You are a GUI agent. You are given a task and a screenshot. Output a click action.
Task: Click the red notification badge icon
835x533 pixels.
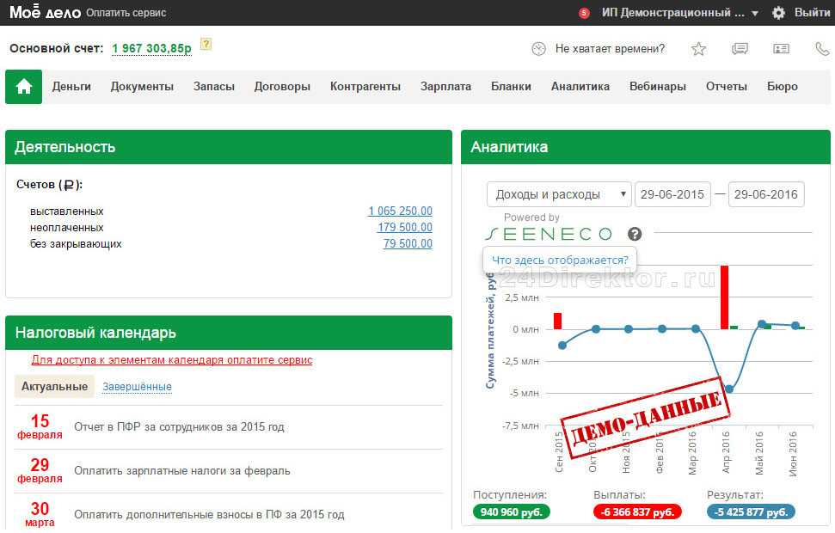pyautogui.click(x=585, y=13)
